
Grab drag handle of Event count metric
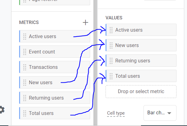(x=25, y=52)
